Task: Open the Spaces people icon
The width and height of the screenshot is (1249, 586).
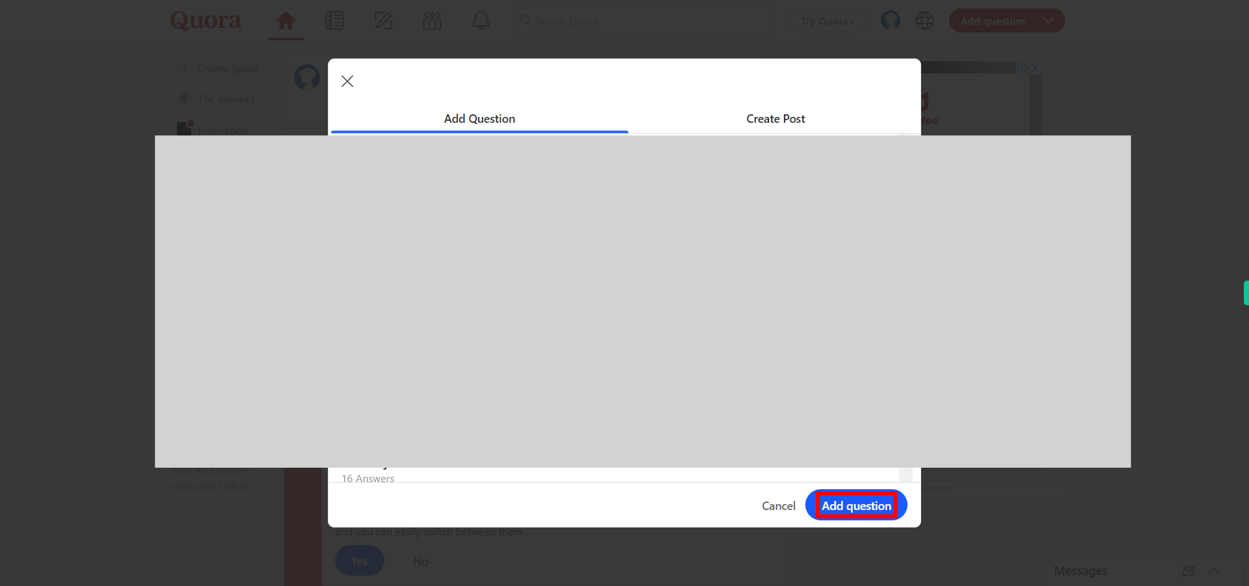Action: point(432,21)
